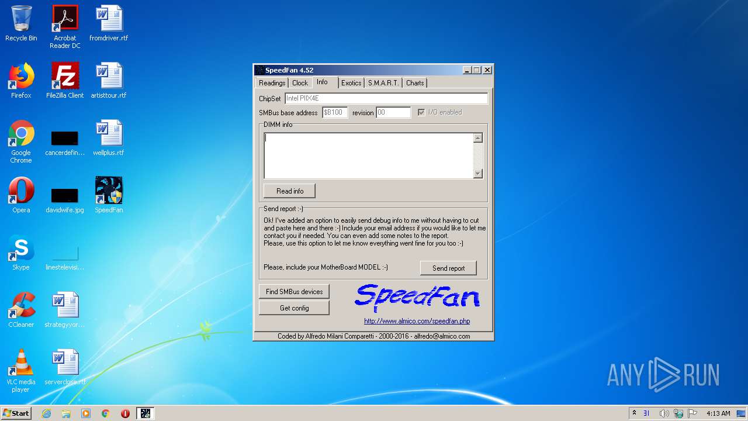Switch to SpeedFan taskbar button

click(146, 413)
